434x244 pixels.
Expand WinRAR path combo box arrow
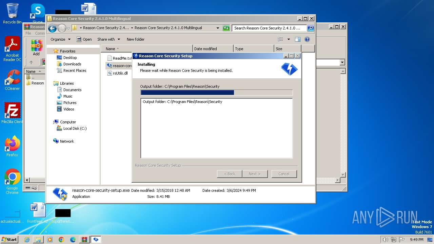pos(342,62)
